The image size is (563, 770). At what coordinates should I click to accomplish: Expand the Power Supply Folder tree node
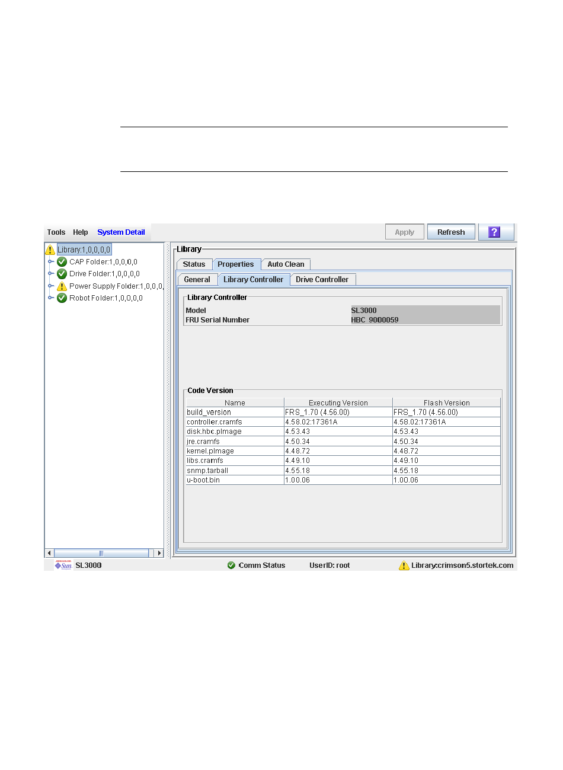tap(51, 286)
